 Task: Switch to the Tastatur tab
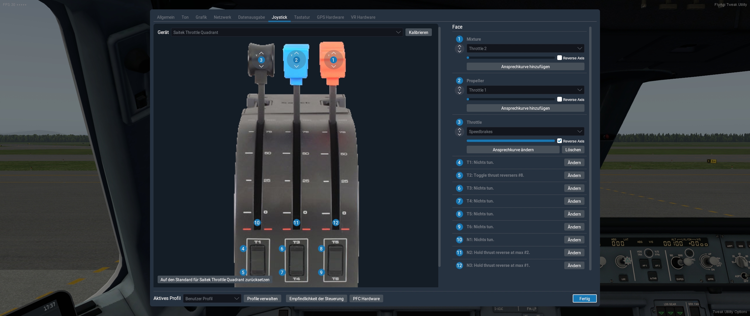coord(302,17)
